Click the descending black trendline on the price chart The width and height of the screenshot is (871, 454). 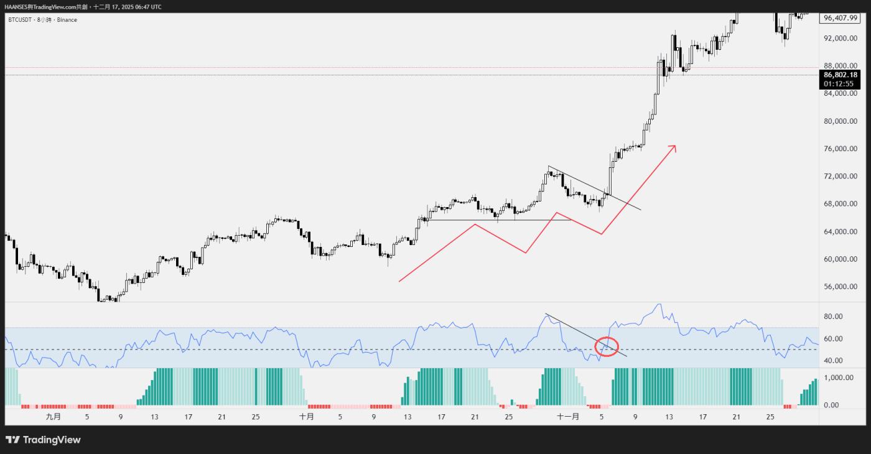(594, 188)
